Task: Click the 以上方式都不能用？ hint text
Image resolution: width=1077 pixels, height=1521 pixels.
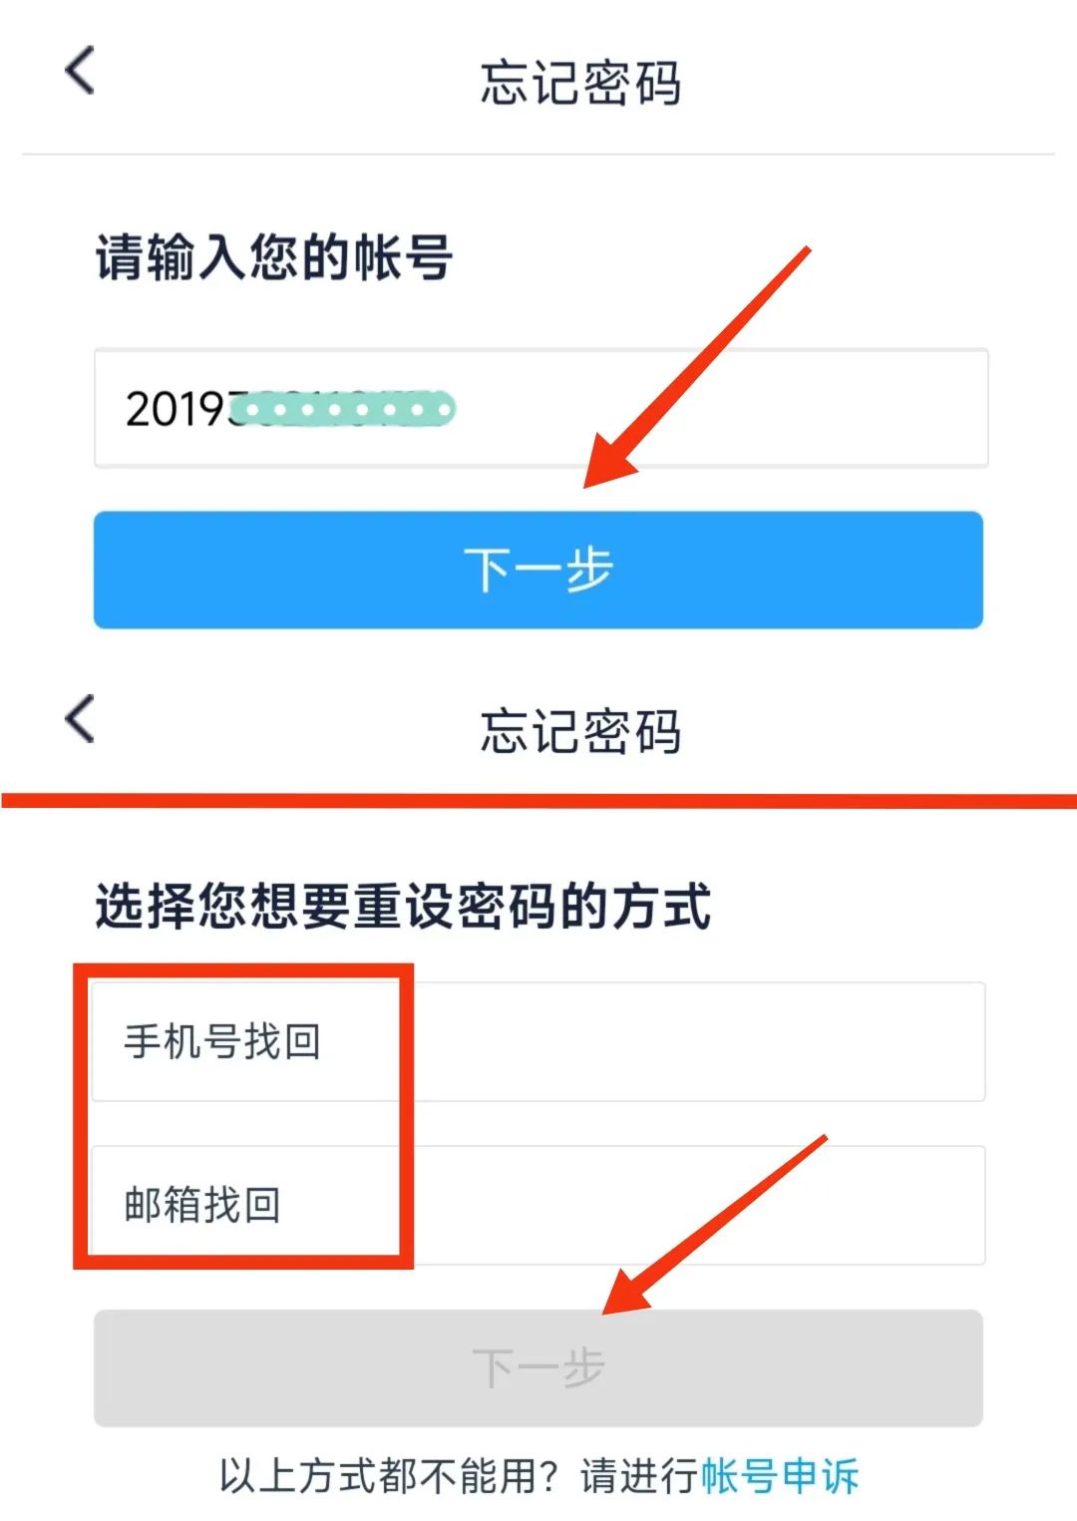Action: coord(389,1476)
